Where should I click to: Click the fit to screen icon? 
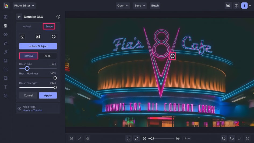click(129, 138)
